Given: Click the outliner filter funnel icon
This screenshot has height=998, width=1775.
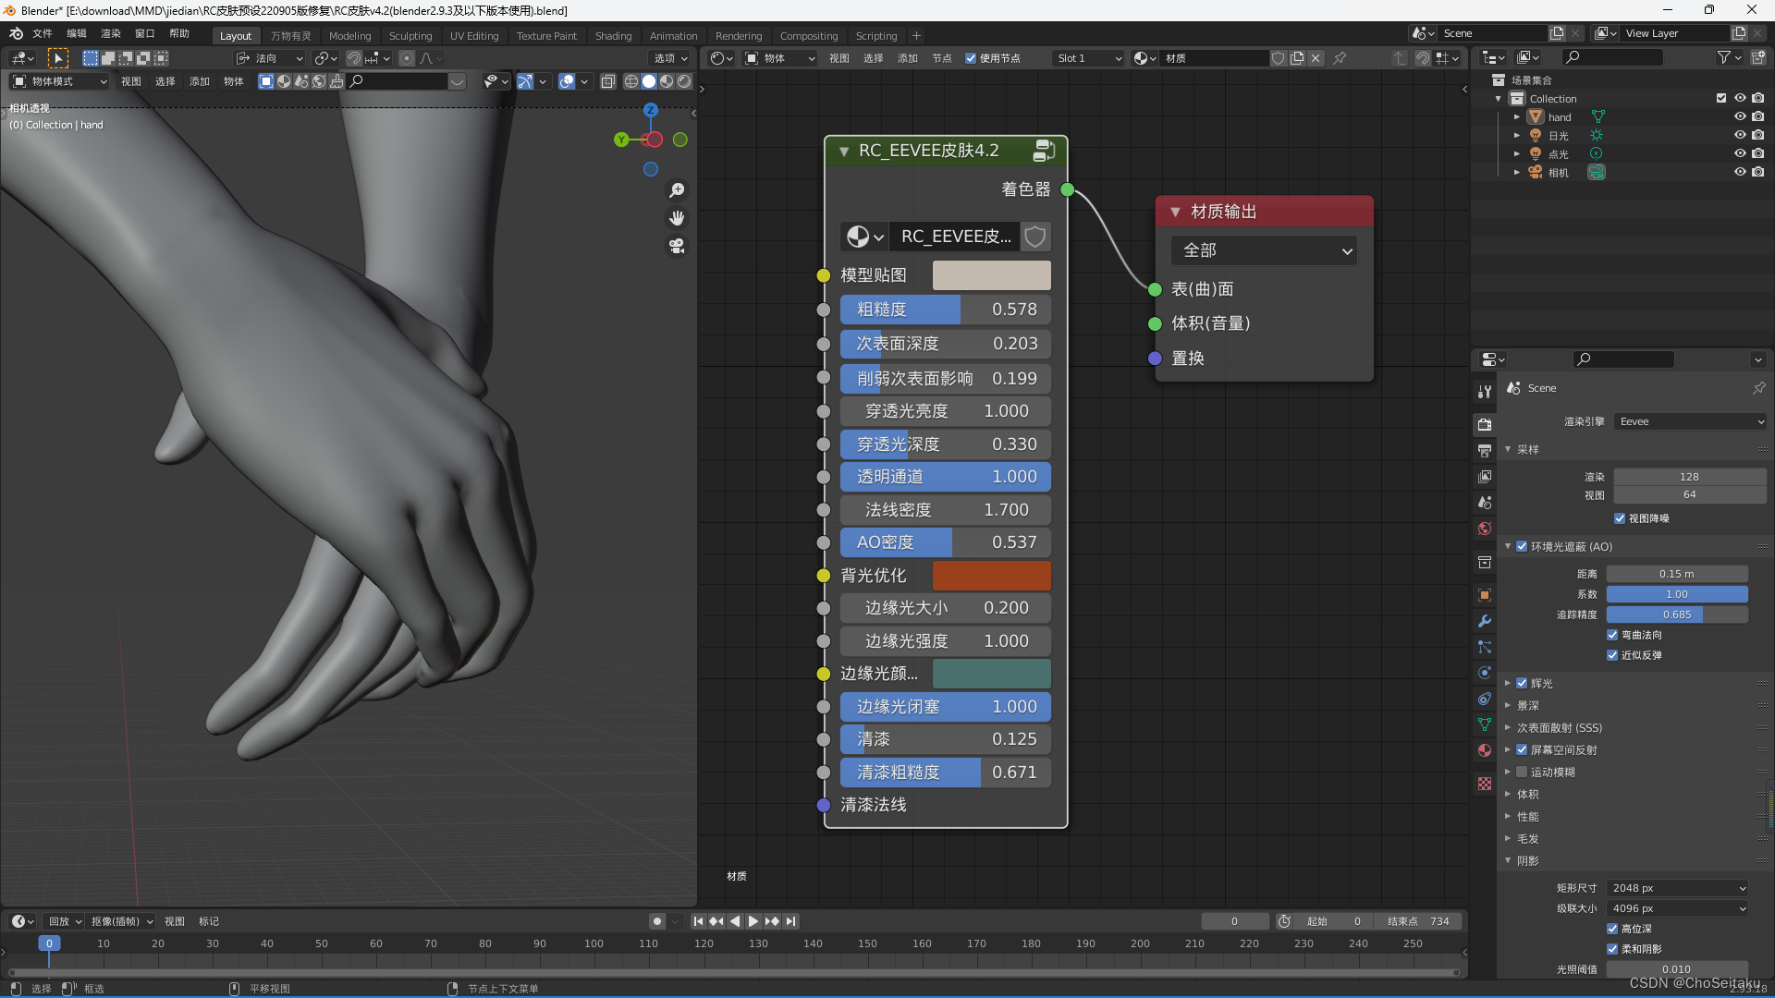Looking at the screenshot, I should click(x=1723, y=57).
